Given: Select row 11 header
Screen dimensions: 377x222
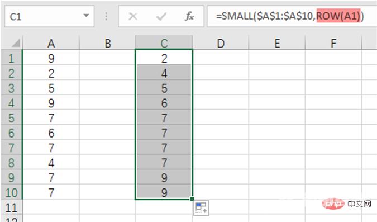Looking at the screenshot, I should 12,207.
